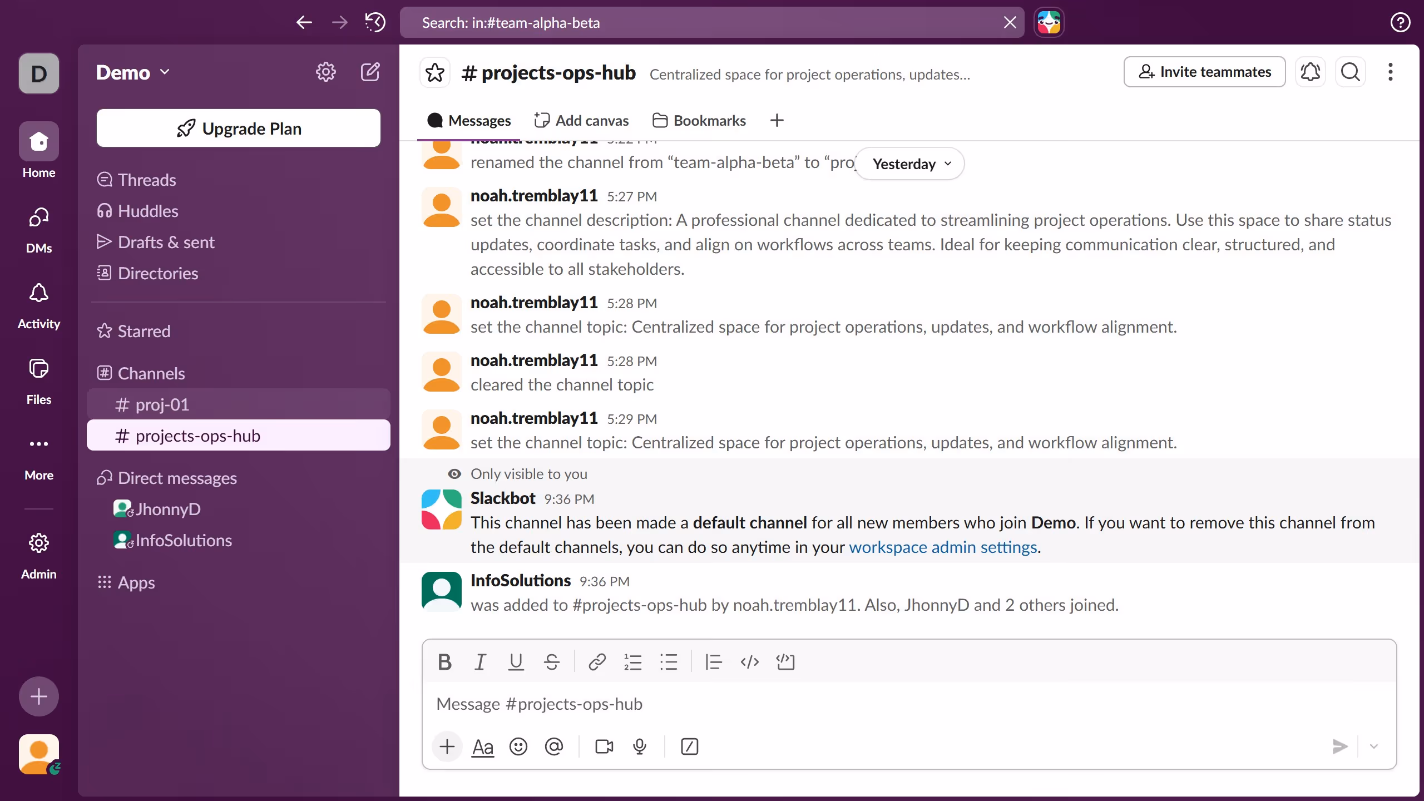
Task: Open the More three-dots sidebar icon
Action: [39, 457]
